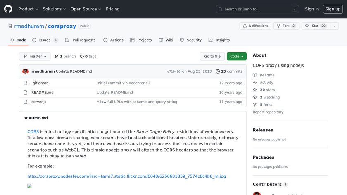View the 0 tags link
This screenshot has width=347, height=195.
88,57
